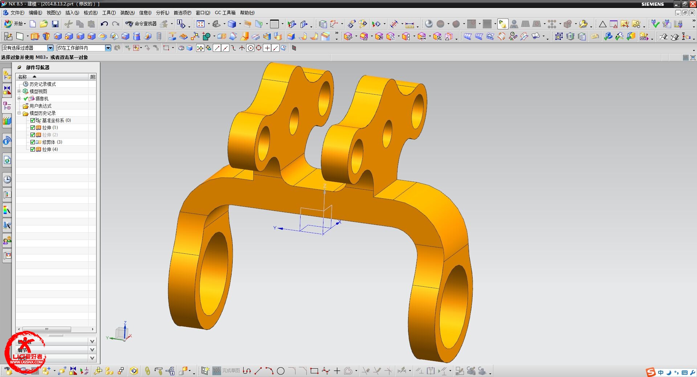Click the green checkmark validation icon

(x=655, y=24)
